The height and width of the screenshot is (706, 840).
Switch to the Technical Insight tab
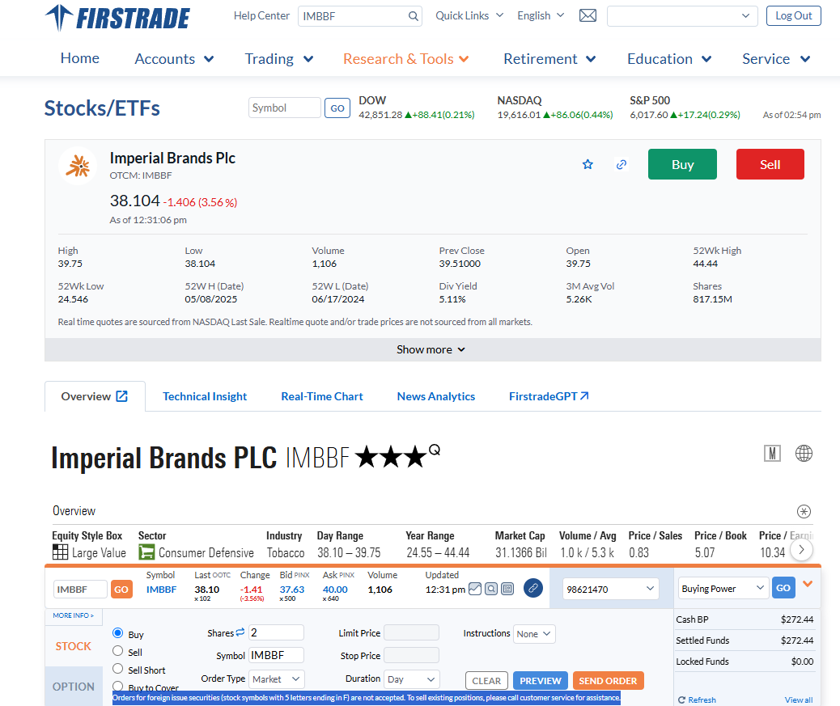point(205,396)
